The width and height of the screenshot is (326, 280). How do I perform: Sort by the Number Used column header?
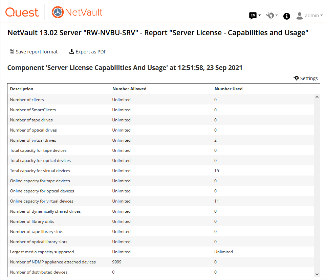coord(263,89)
